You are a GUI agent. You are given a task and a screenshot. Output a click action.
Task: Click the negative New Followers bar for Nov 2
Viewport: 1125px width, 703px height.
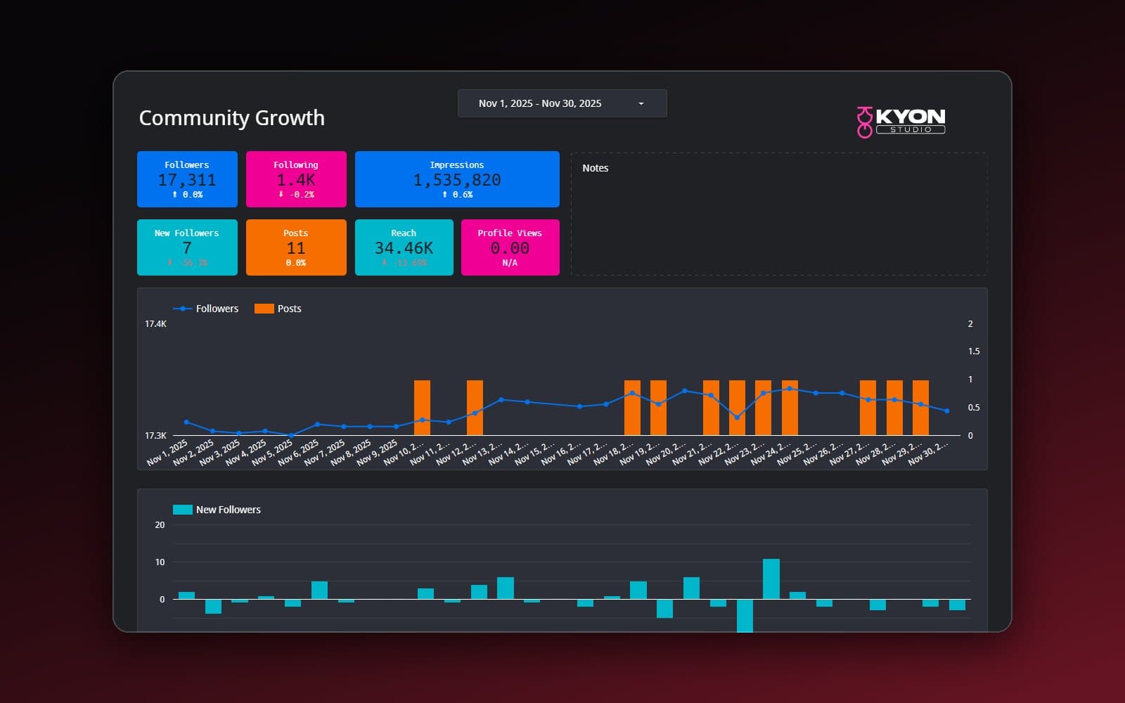pyautogui.click(x=213, y=607)
